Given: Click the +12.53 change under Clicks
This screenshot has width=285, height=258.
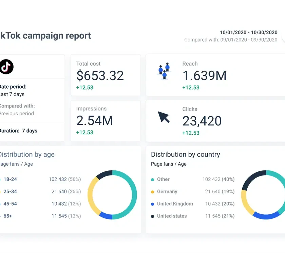Looking at the screenshot, I should (191, 133).
